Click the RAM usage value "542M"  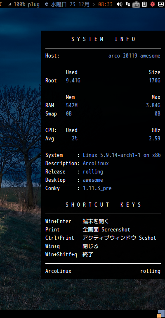pyautogui.click(x=72, y=106)
